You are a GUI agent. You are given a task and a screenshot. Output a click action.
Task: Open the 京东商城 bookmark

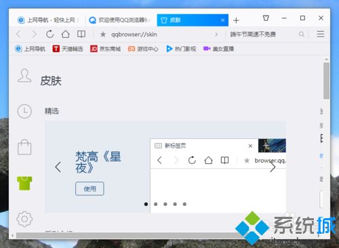105,49
